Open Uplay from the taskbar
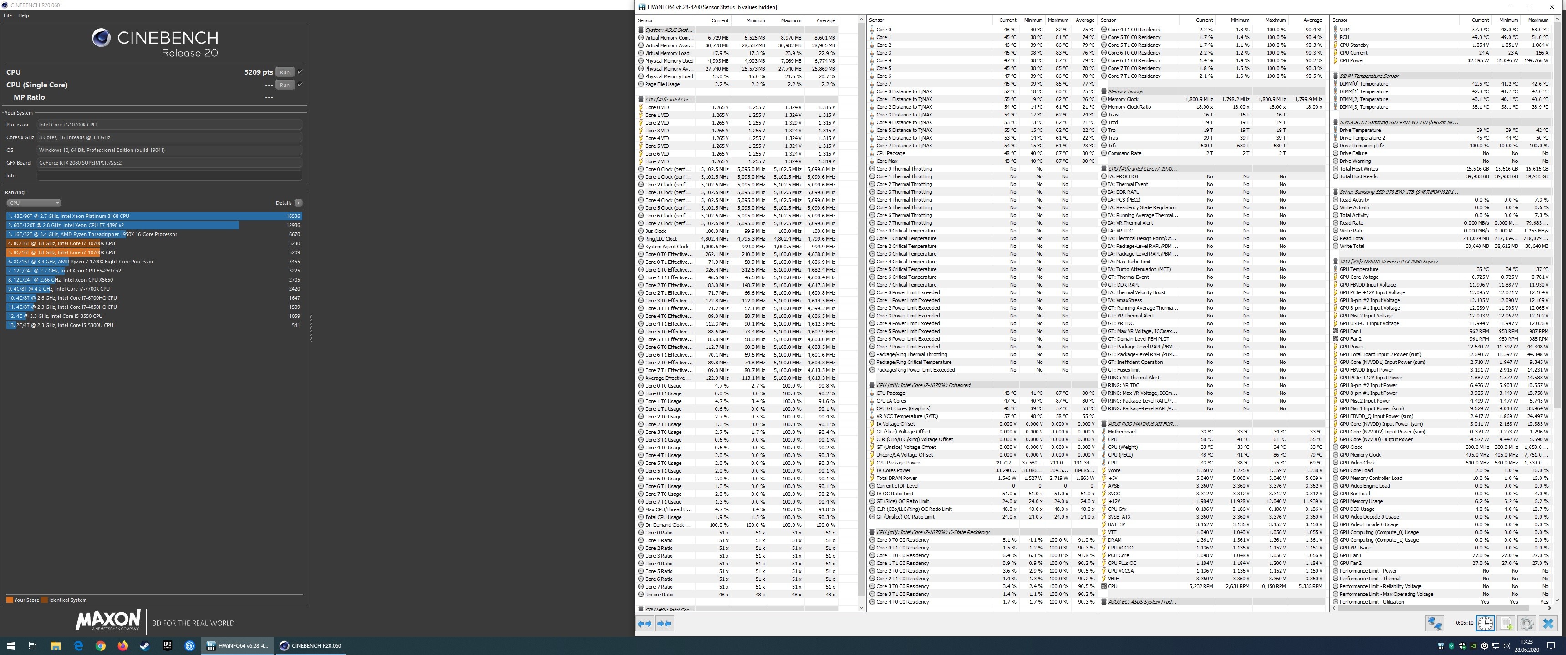 coord(190,646)
